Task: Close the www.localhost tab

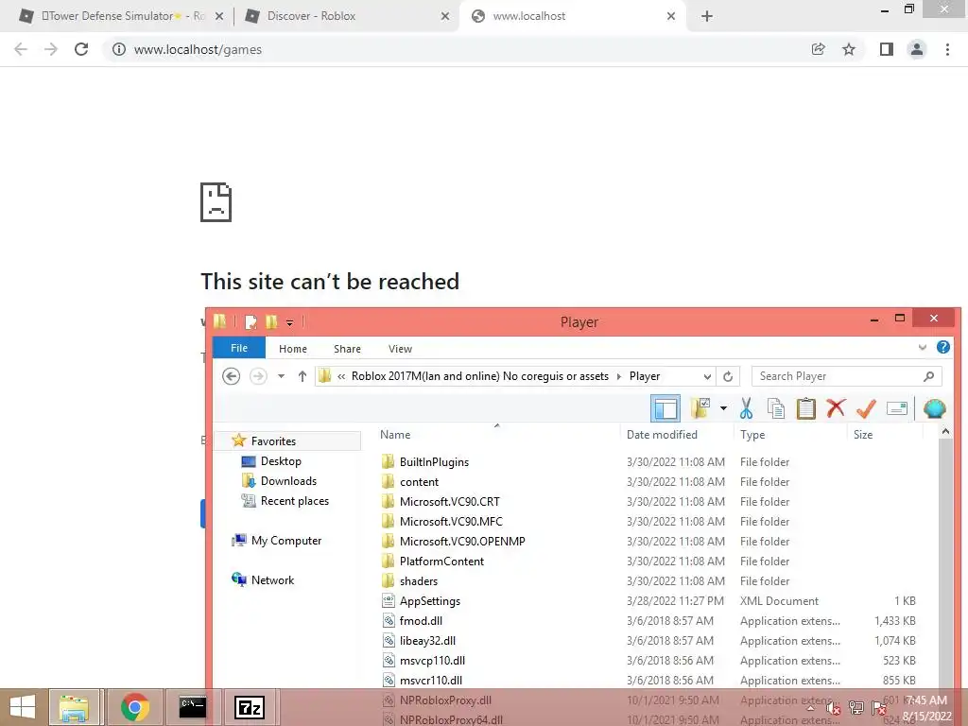Action: [x=671, y=16]
